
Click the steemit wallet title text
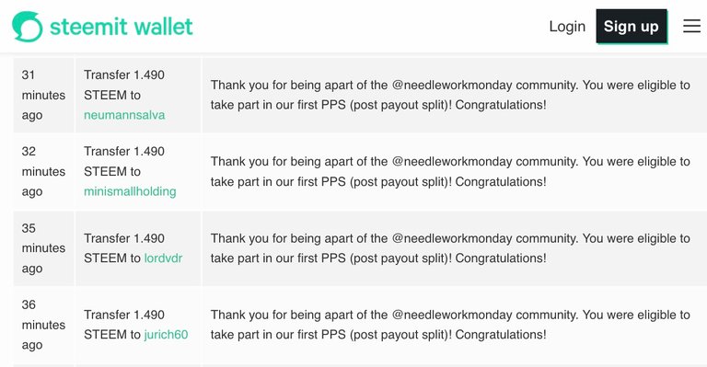[122, 27]
